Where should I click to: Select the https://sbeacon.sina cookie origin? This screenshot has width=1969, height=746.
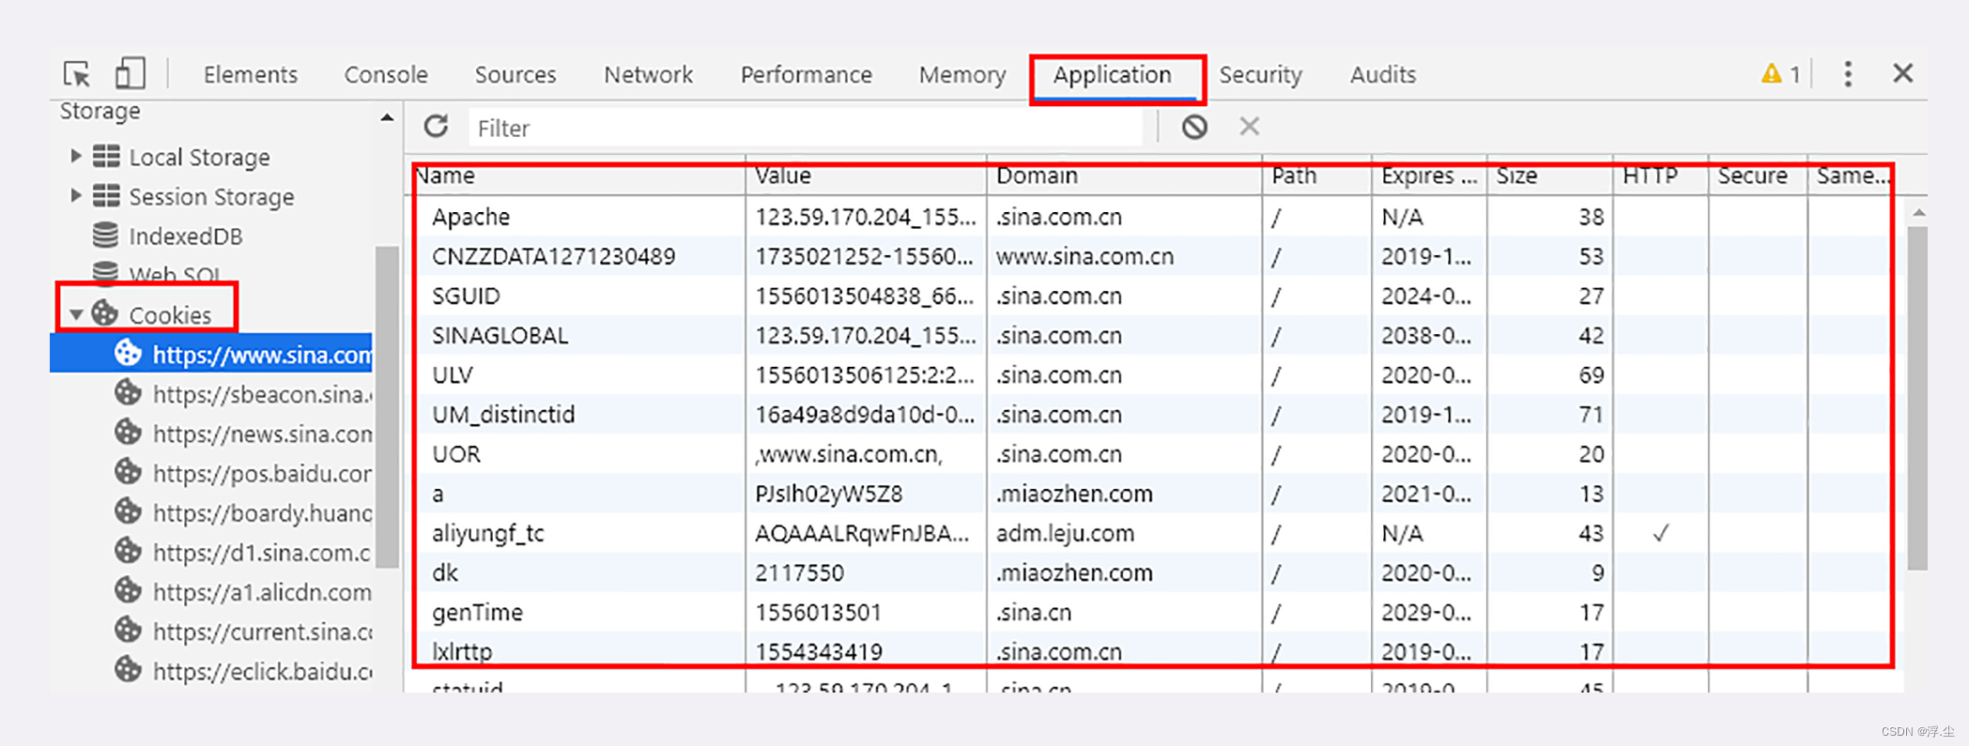click(262, 394)
